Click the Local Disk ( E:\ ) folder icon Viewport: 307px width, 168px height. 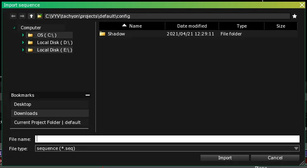coord(30,50)
